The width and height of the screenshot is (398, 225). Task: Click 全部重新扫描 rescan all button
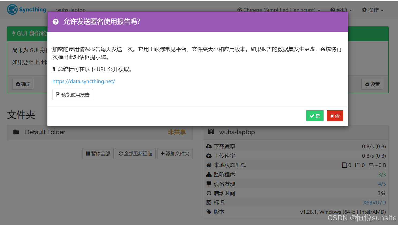click(x=135, y=153)
